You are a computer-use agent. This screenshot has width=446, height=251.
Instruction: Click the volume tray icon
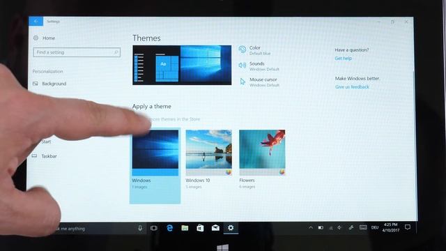(339, 228)
